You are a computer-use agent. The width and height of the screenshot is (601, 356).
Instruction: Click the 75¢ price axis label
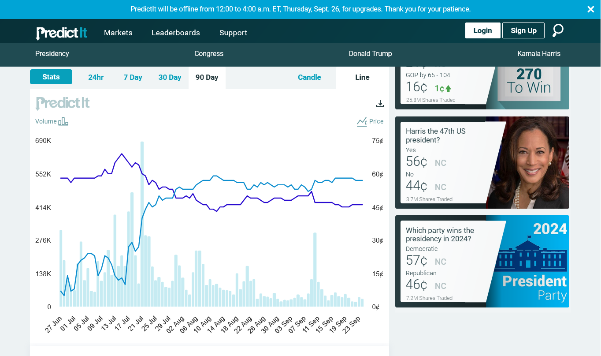coord(378,141)
